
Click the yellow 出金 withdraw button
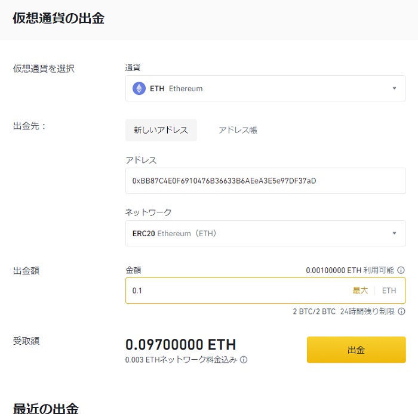tap(356, 350)
